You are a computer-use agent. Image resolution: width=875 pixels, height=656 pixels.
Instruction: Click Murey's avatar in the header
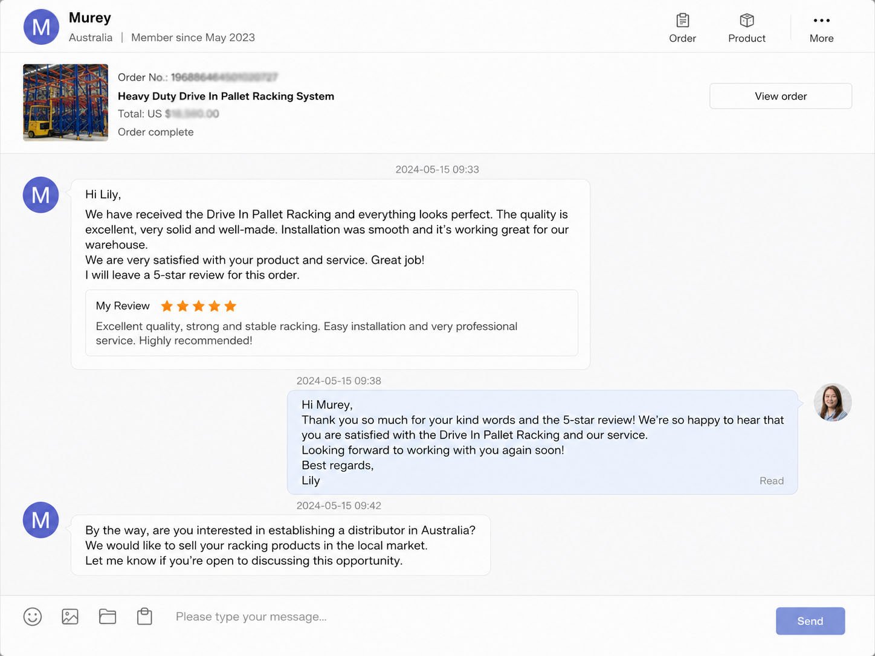click(x=41, y=27)
